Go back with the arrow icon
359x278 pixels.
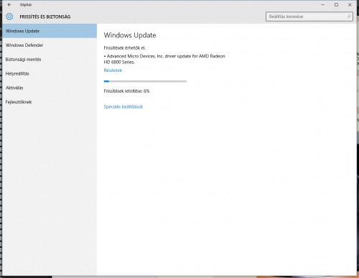pos(9,4)
